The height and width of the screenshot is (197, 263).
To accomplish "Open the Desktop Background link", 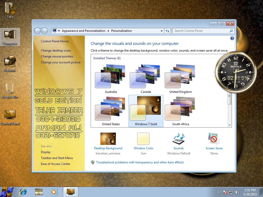I will [108, 148].
